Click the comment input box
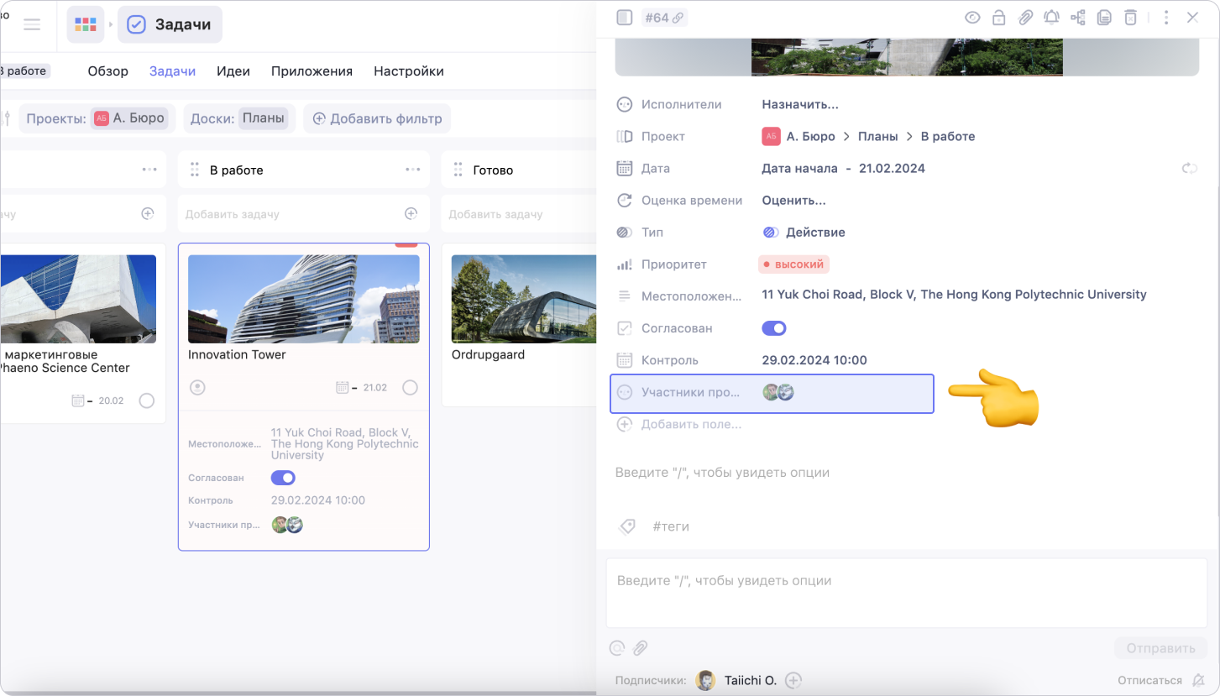Viewport: 1220px width, 696px height. (x=907, y=593)
